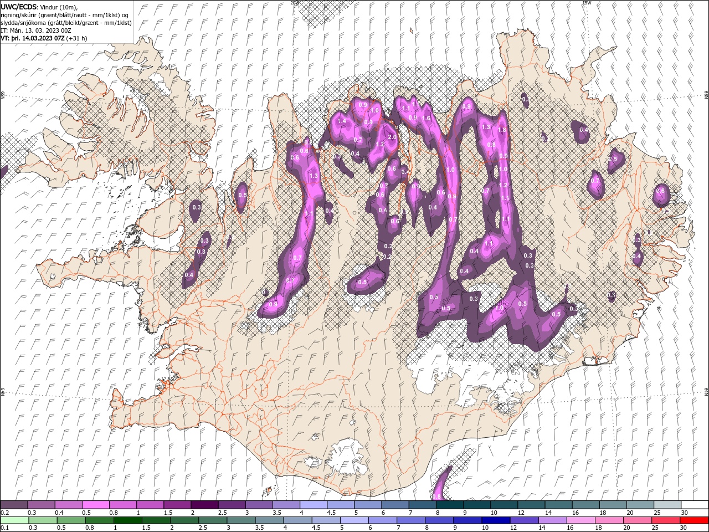
Task: Click the bright red 30 mm rain swatch
Action: click(694, 520)
